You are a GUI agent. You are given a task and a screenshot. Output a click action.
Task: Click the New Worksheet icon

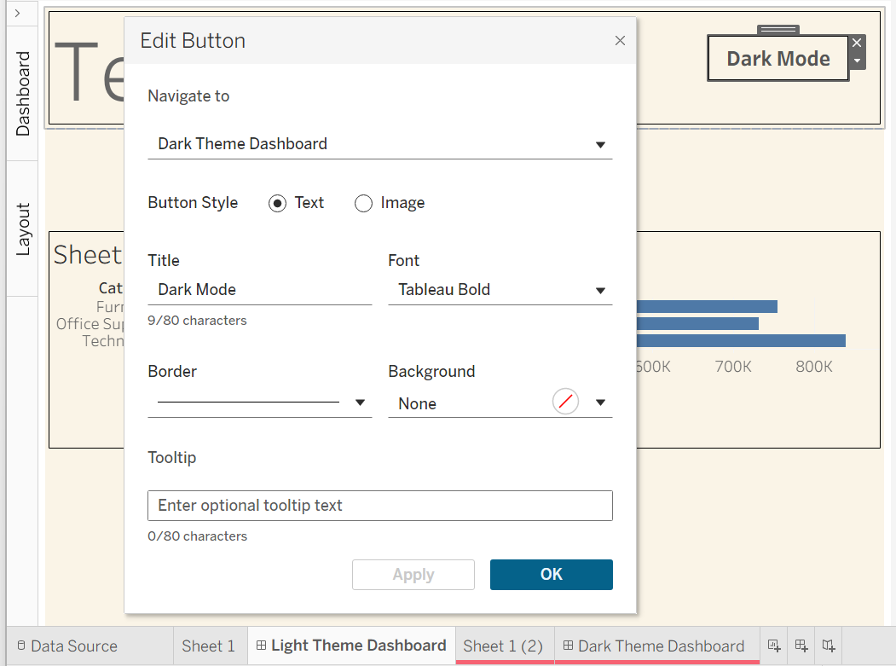(774, 646)
